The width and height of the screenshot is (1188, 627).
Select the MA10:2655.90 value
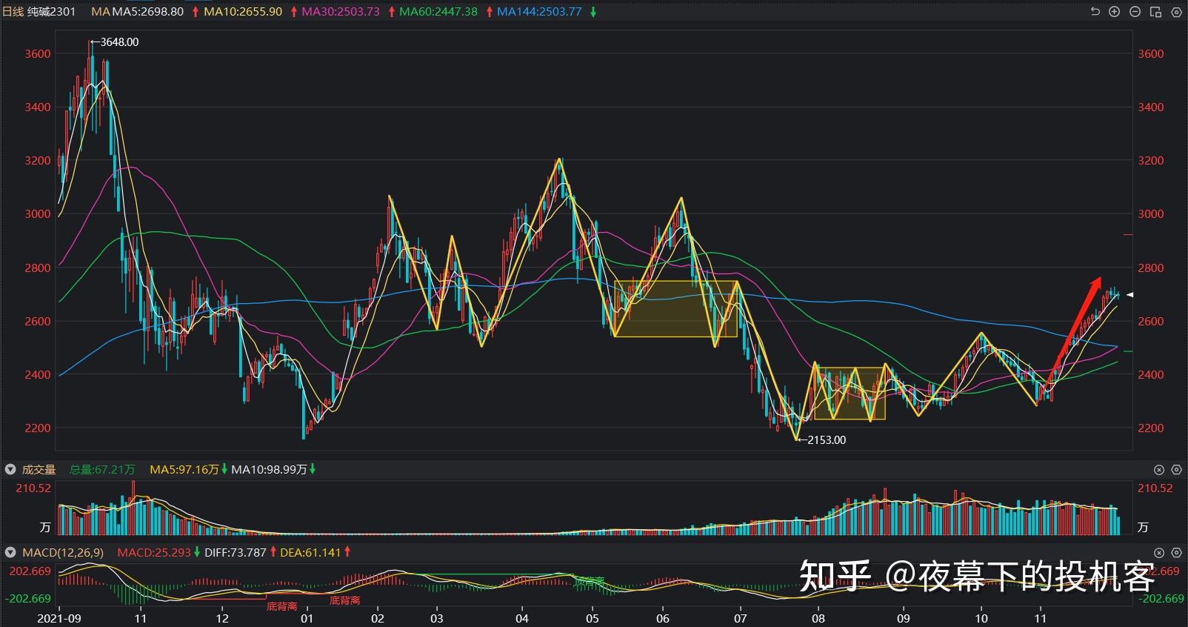[243, 12]
